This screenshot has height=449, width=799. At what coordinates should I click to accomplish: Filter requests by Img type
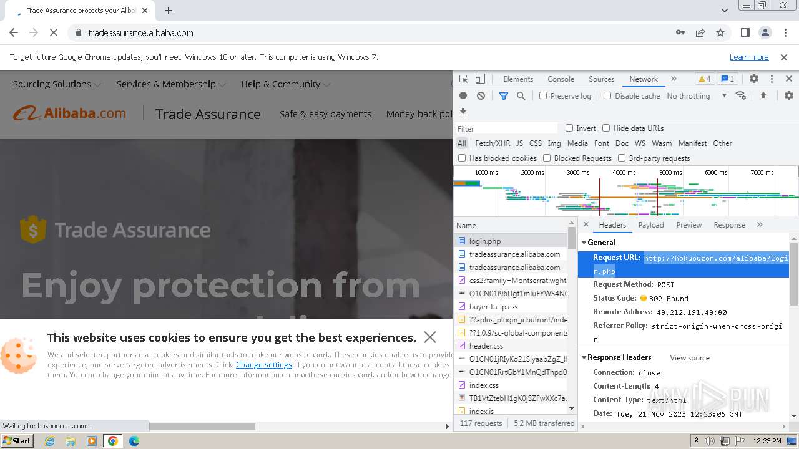tap(554, 143)
